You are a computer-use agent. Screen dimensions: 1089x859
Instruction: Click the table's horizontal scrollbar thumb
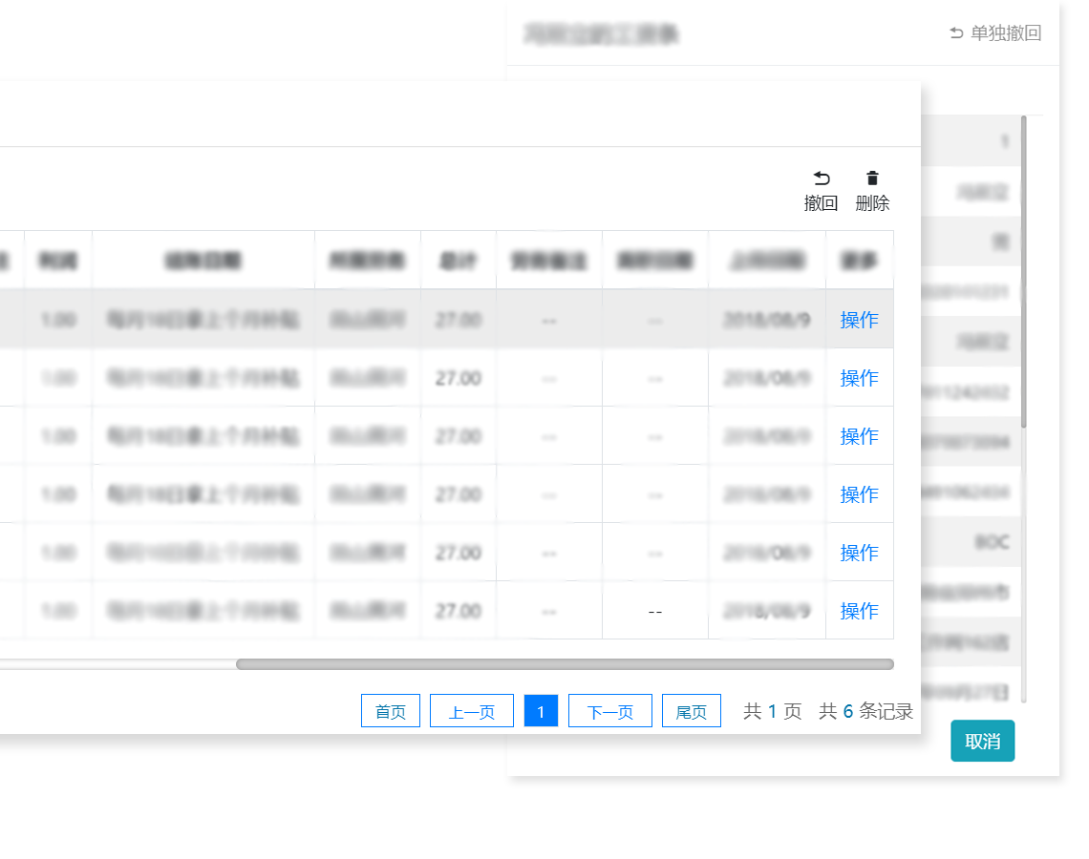[564, 664]
